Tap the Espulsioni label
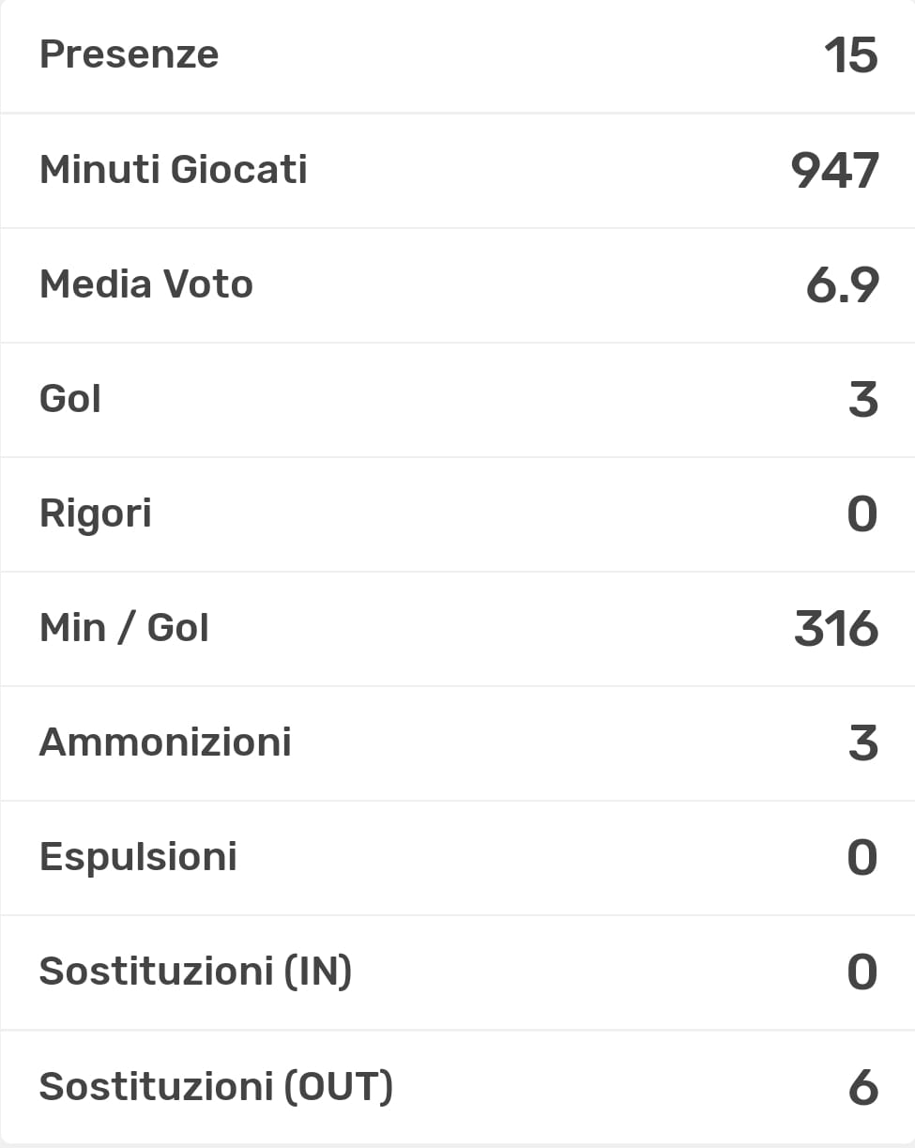 [138, 857]
